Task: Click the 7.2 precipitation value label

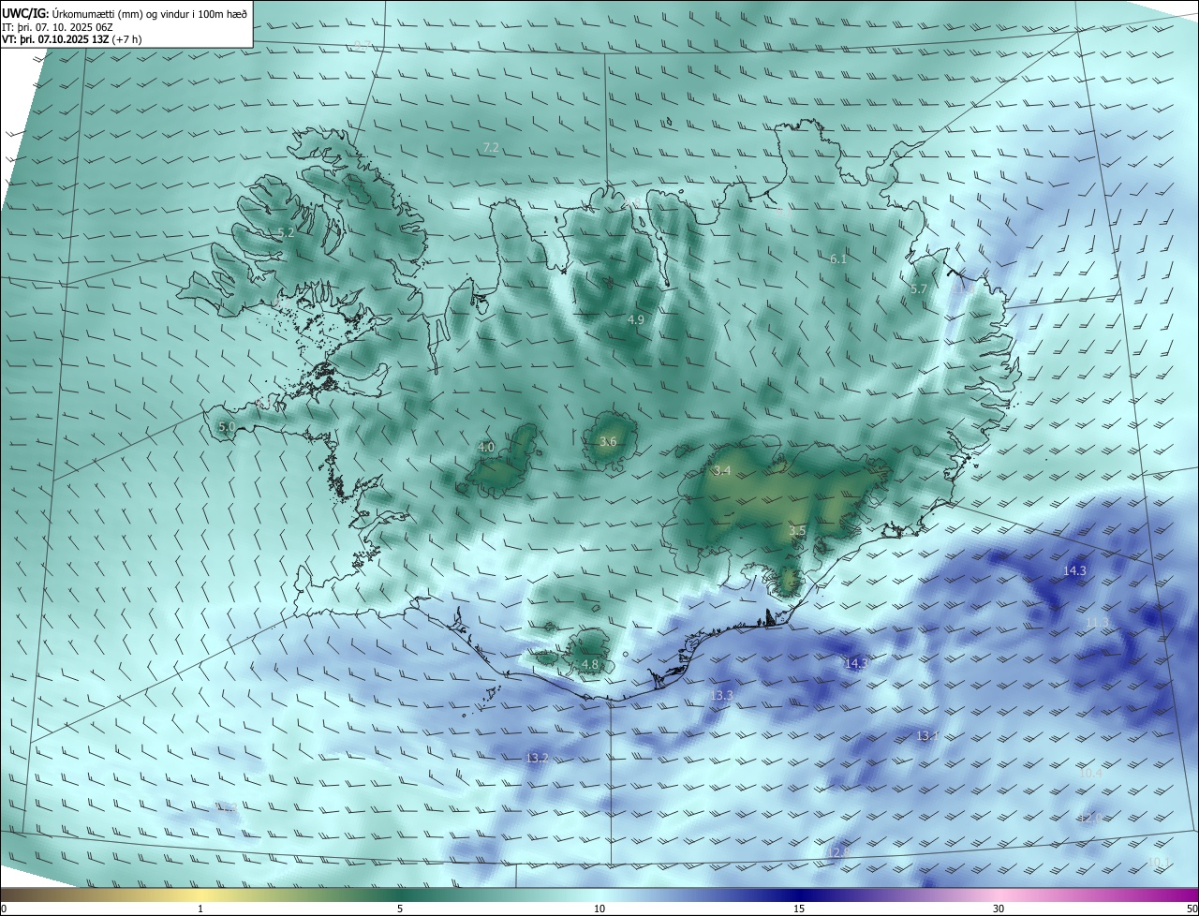Action: 490,148
